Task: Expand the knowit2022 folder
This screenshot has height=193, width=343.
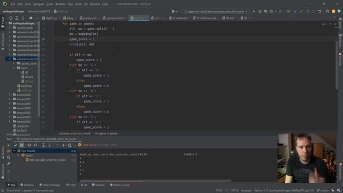Action: (10, 122)
